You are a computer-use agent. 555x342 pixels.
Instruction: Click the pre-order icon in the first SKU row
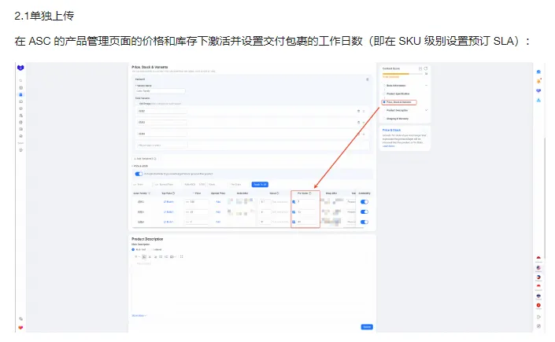(x=294, y=202)
